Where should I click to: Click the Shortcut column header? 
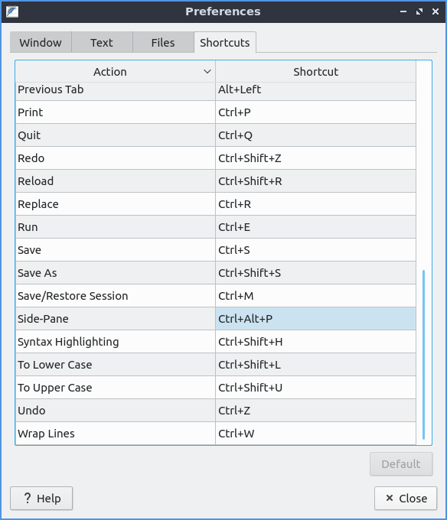(315, 72)
